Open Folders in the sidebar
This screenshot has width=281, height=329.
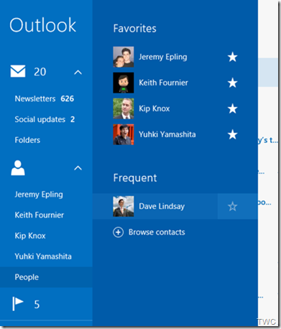click(27, 140)
